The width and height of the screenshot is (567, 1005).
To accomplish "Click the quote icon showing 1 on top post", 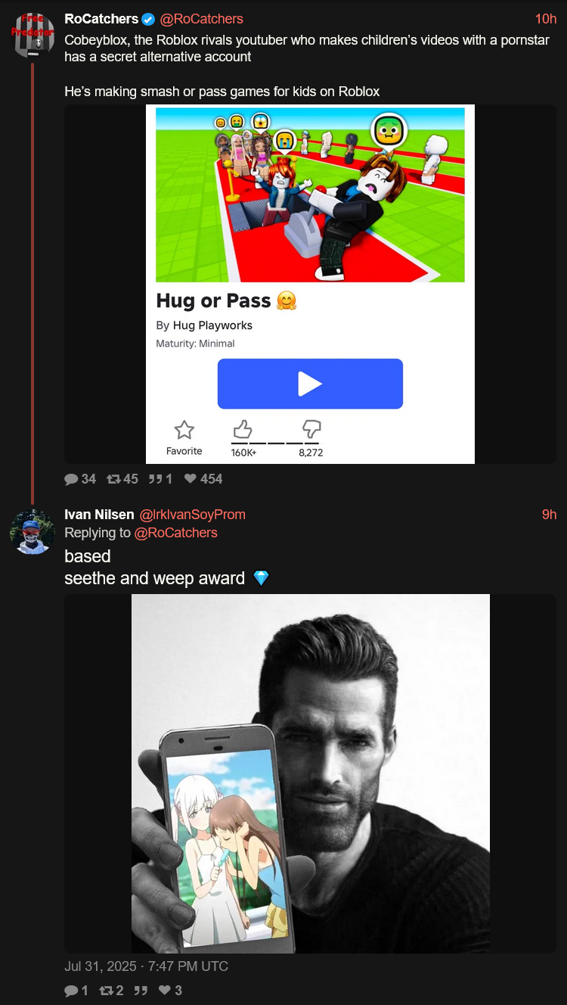I will click(156, 479).
